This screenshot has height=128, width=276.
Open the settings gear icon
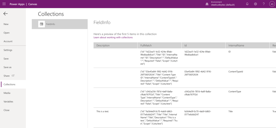(x=256, y=4)
